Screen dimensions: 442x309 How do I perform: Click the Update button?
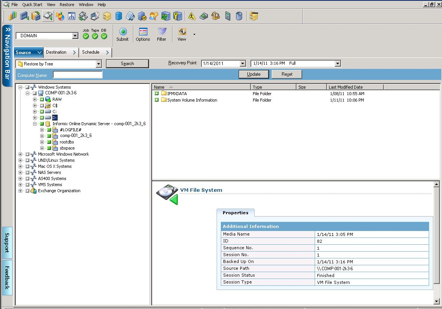(x=253, y=74)
